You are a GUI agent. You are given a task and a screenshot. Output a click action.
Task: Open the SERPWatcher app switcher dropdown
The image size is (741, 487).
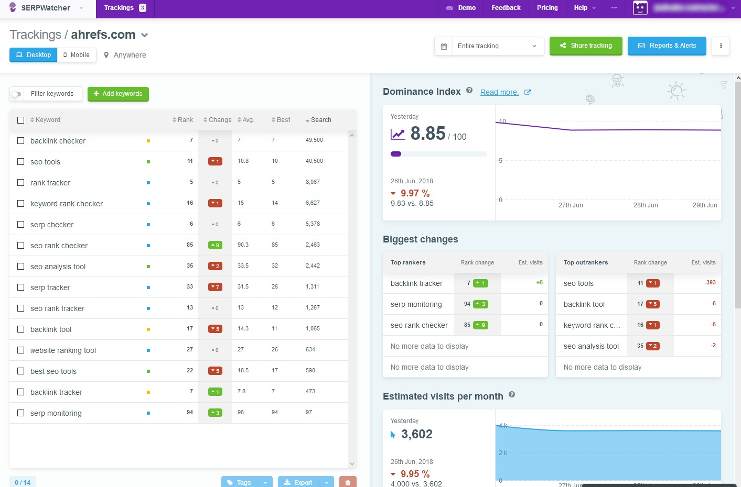pos(81,8)
